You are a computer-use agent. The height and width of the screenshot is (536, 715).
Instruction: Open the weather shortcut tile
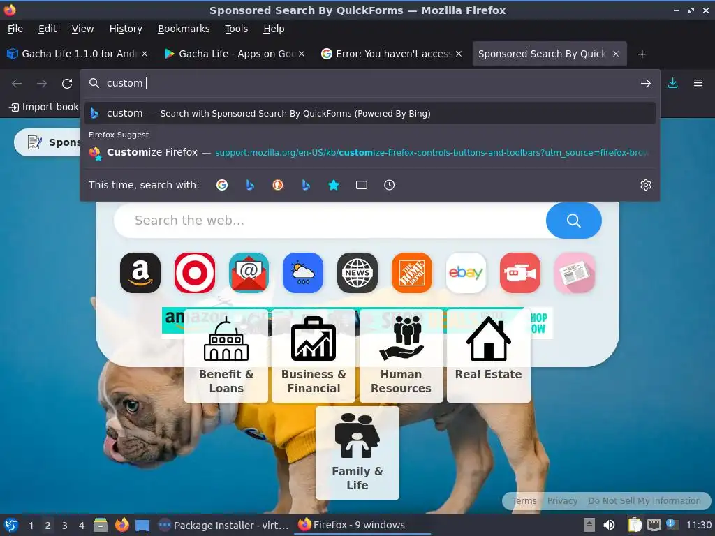303,273
